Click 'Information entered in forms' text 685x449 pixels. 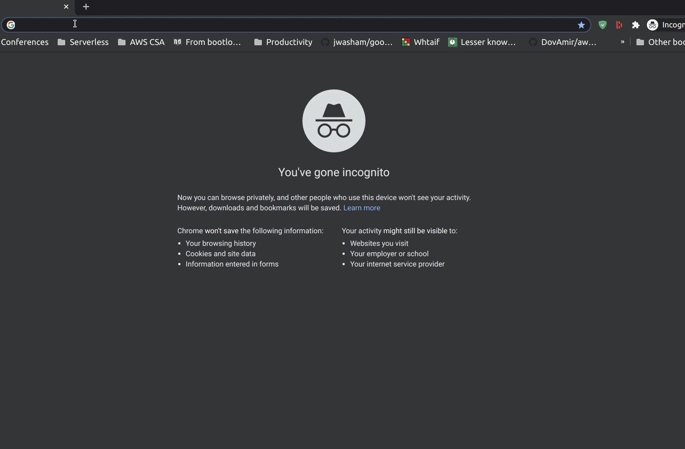click(x=232, y=264)
